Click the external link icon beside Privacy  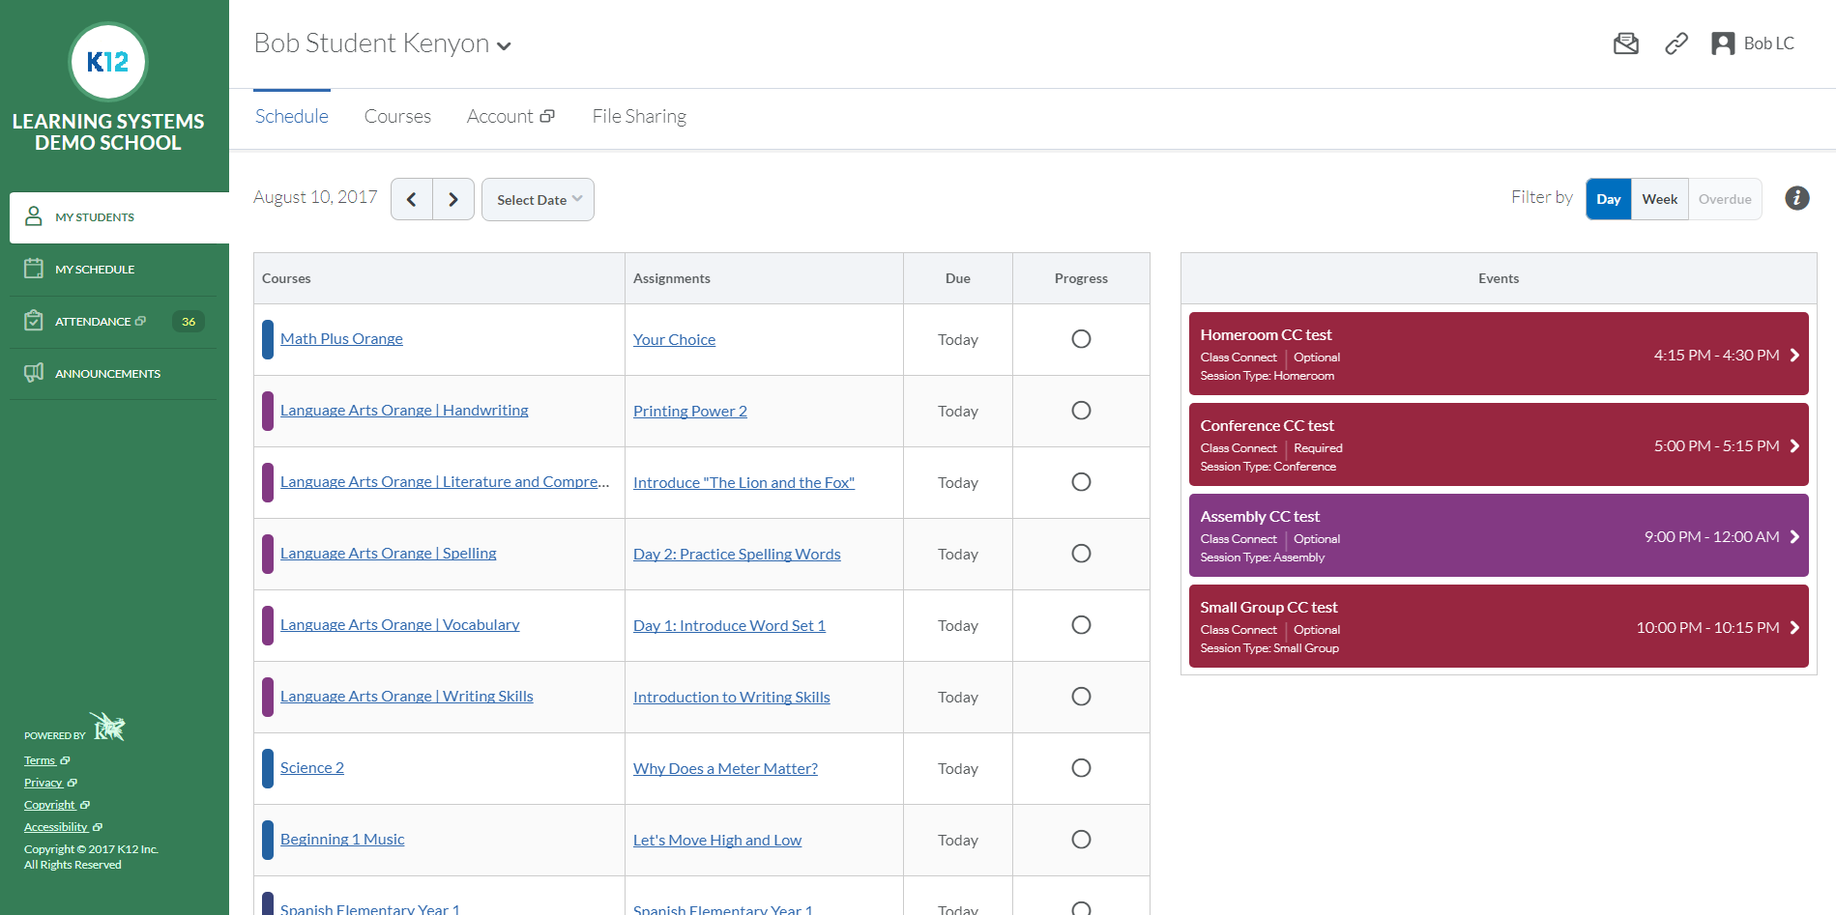(73, 783)
